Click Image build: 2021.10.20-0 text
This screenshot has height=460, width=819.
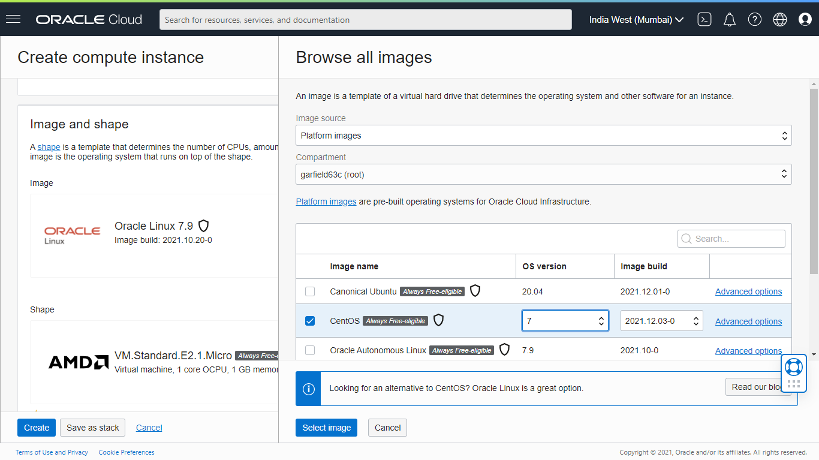tap(163, 240)
